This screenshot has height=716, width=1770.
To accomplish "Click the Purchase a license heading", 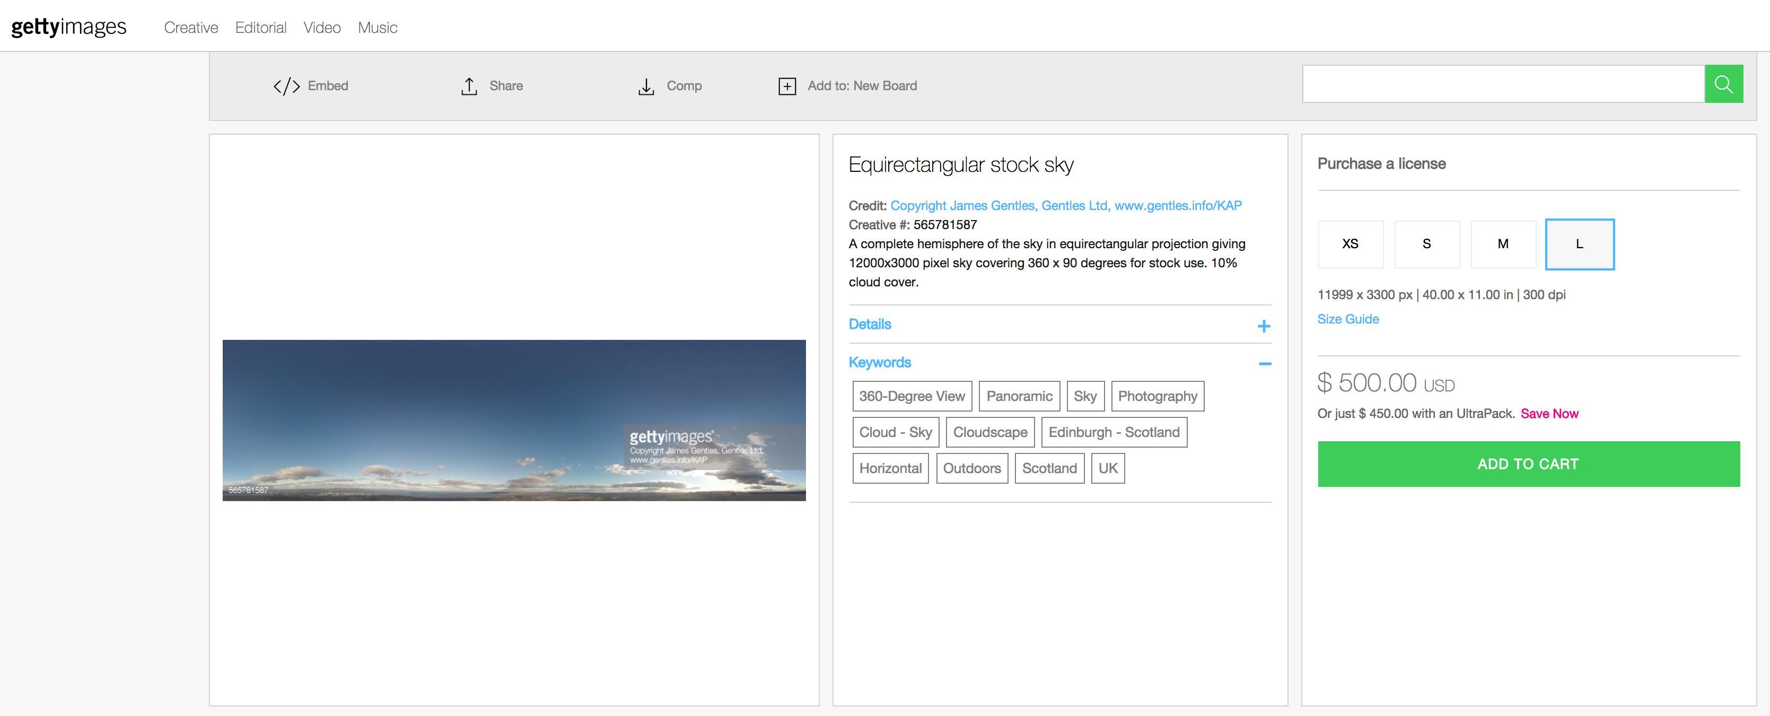I will pyautogui.click(x=1381, y=163).
